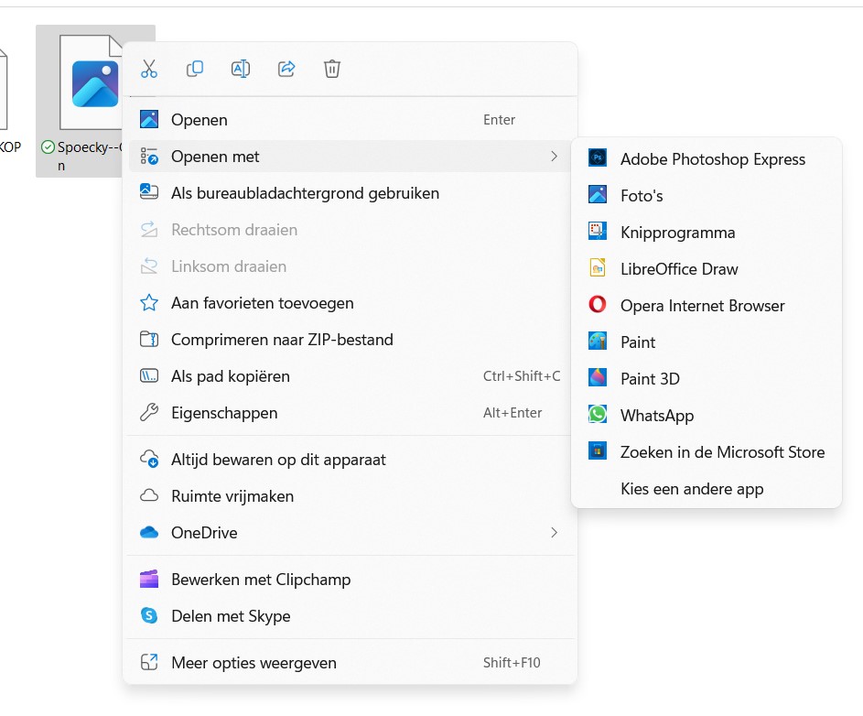Click the Cut scissors icon
The width and height of the screenshot is (863, 716).
pos(149,69)
